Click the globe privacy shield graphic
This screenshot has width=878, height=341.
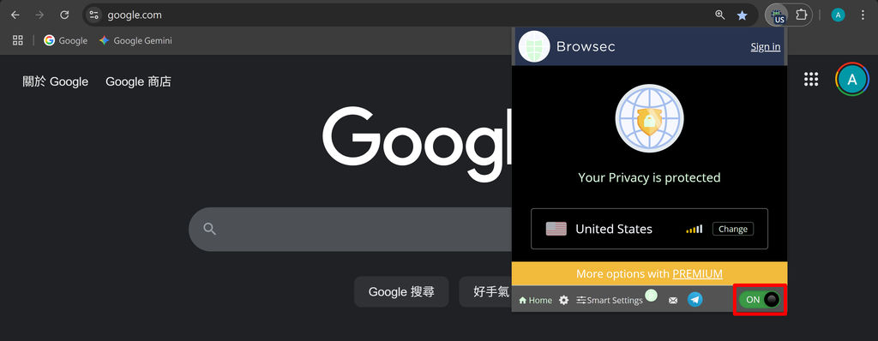coord(649,118)
